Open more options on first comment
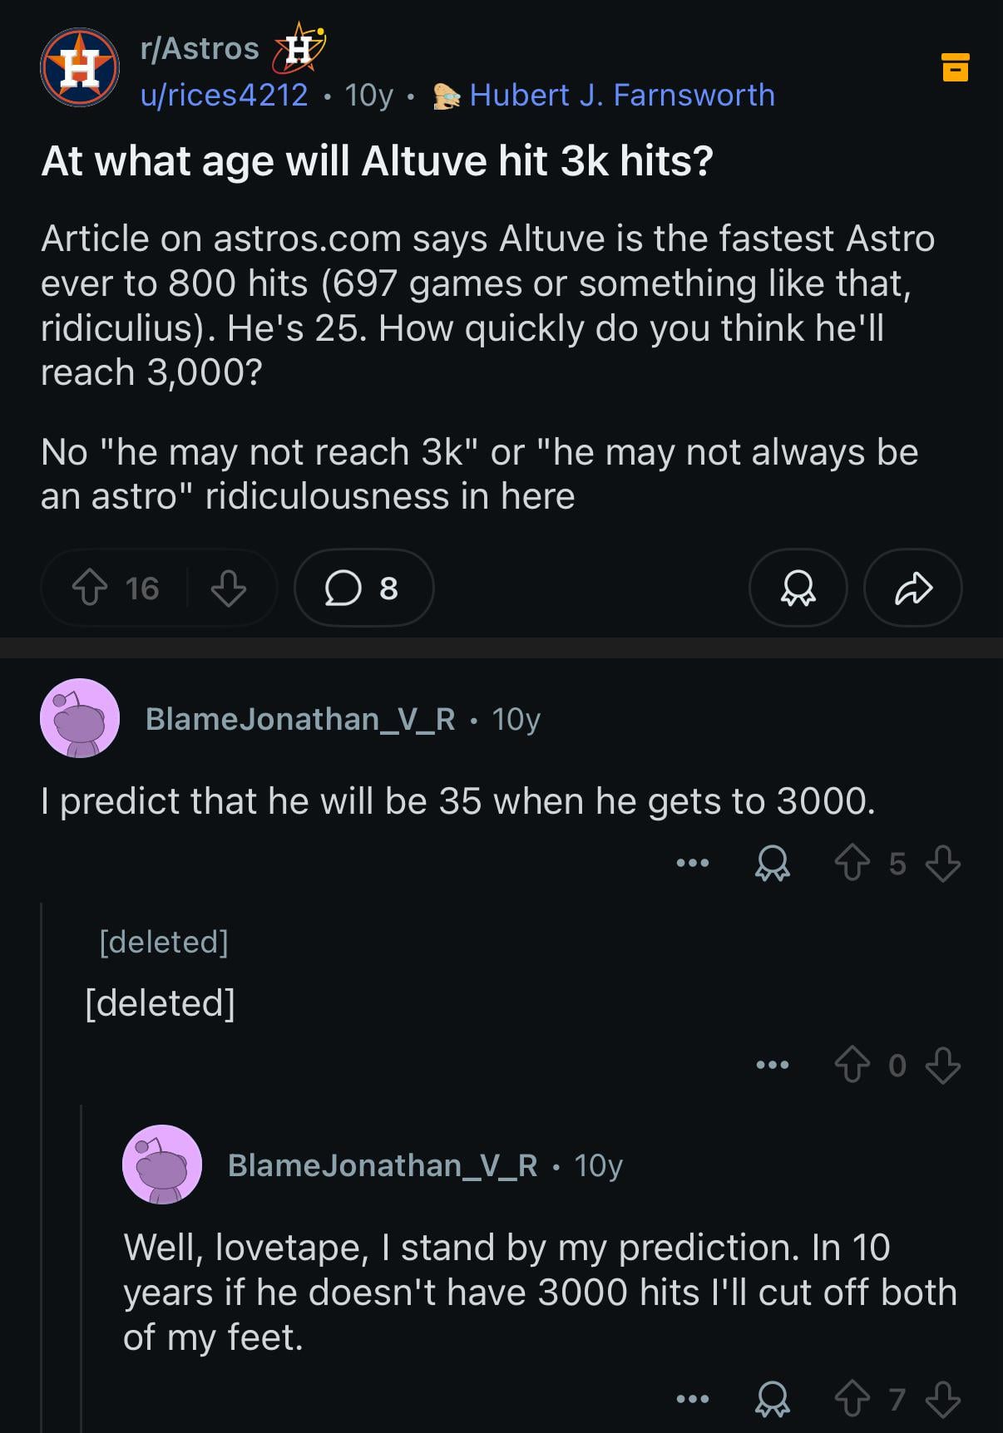This screenshot has width=1003, height=1433. (x=692, y=863)
